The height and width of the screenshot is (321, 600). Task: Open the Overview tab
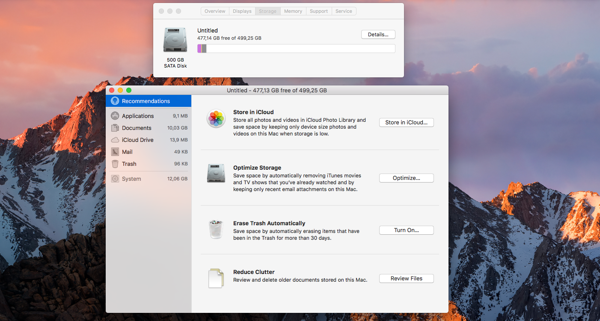pos(215,11)
